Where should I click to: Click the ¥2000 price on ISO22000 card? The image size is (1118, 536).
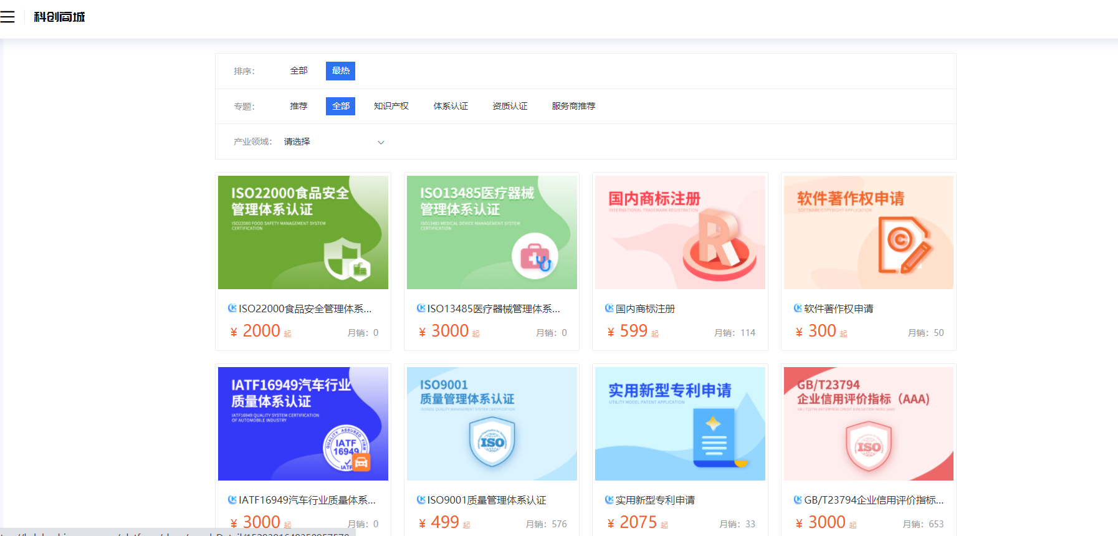point(260,331)
